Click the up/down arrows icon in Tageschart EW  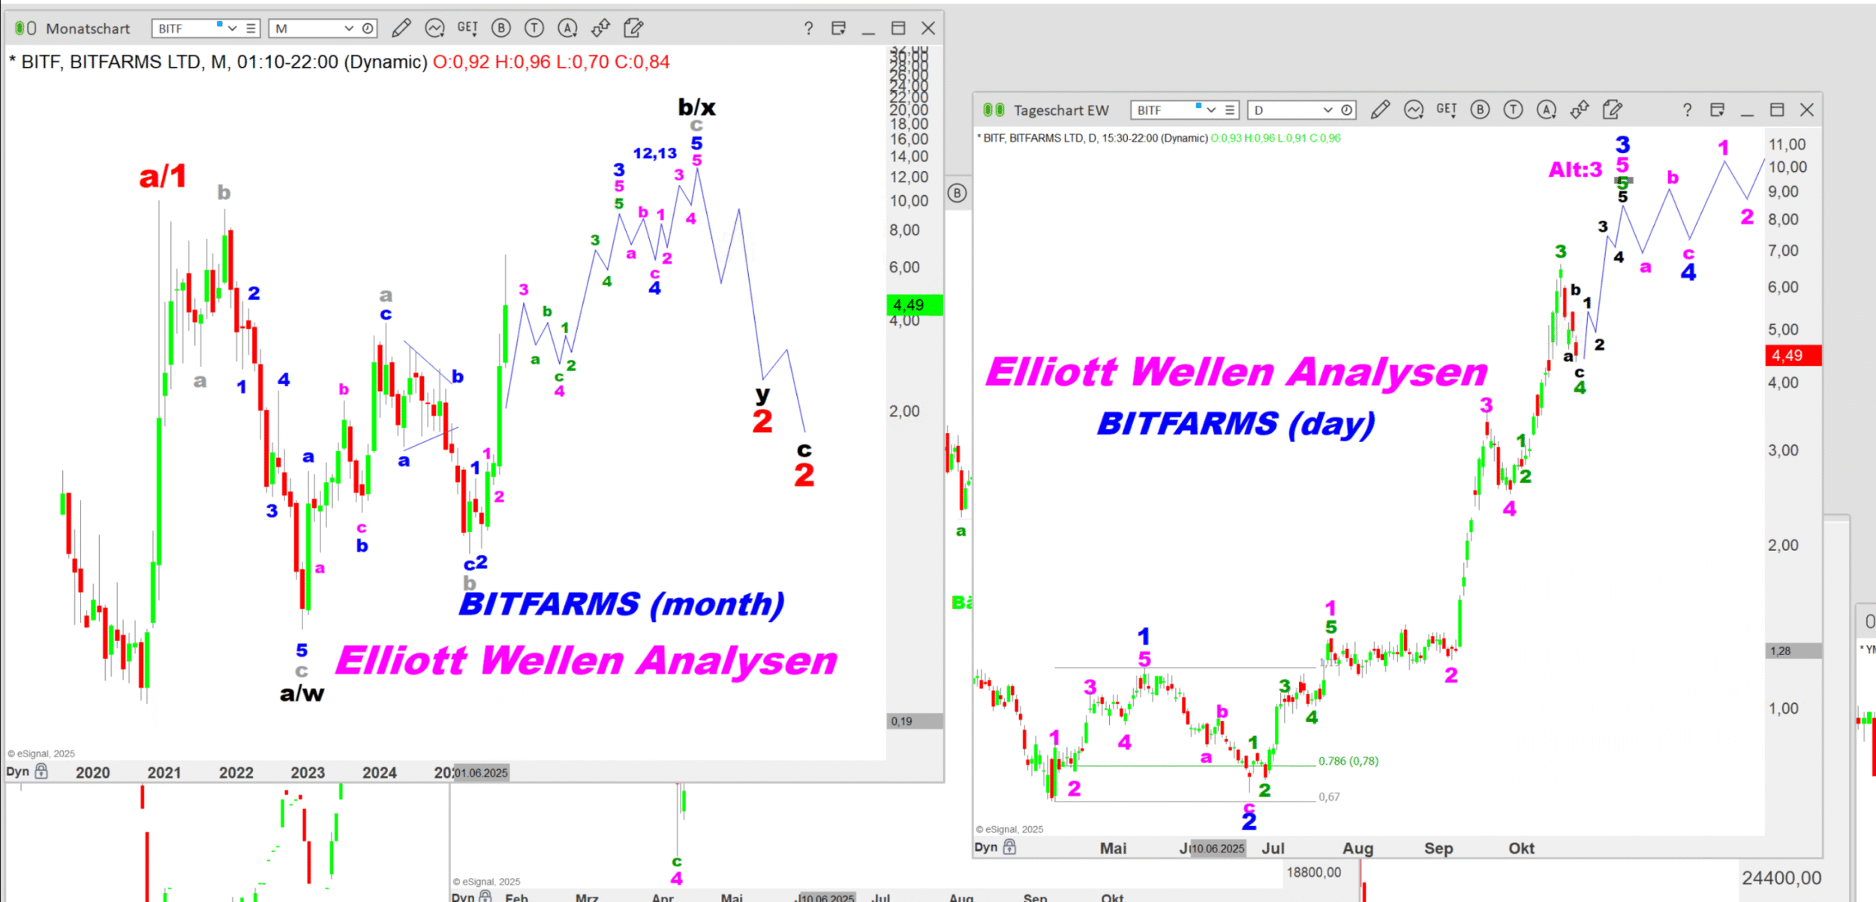pos(1580,110)
